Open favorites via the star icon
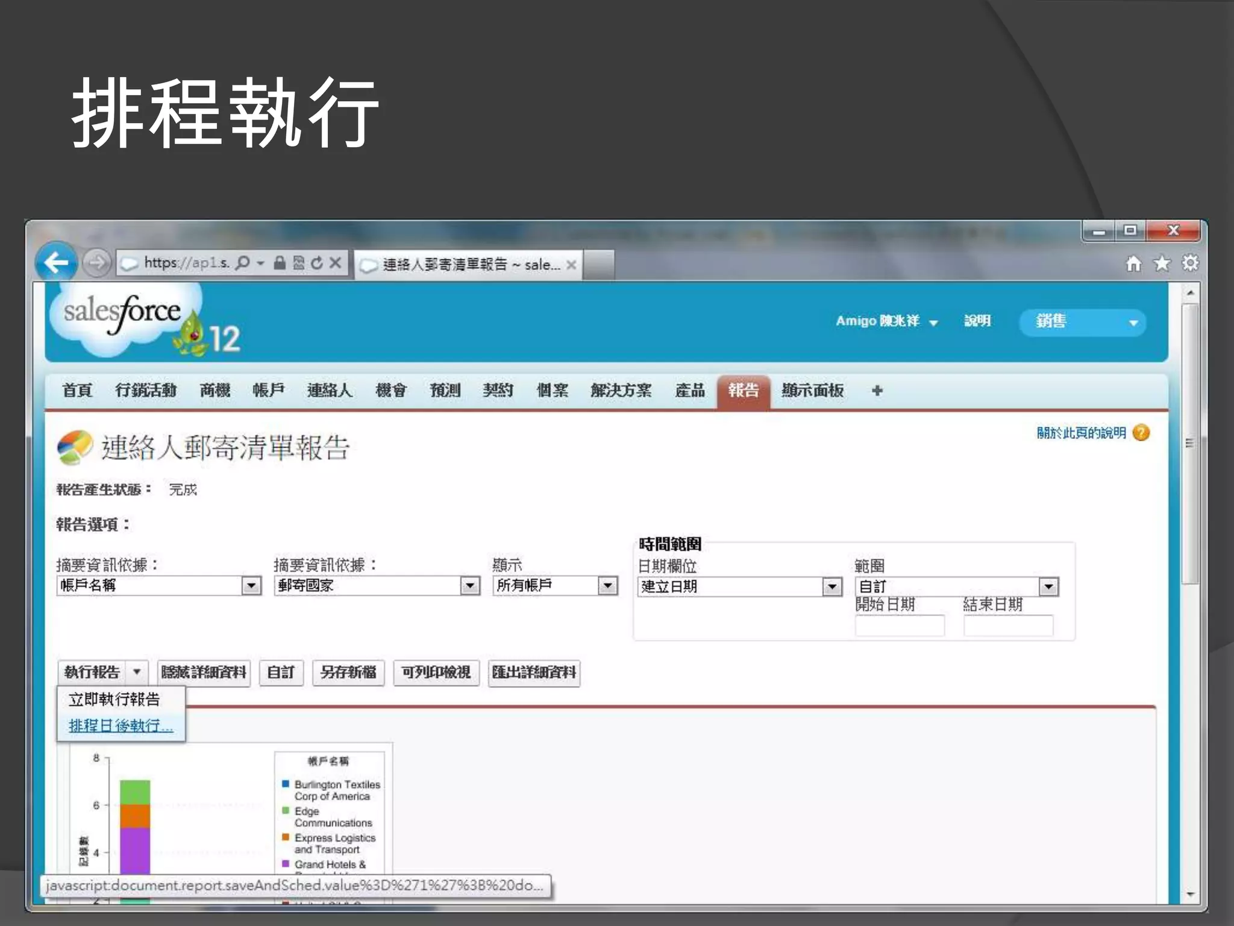The width and height of the screenshot is (1234, 926). tap(1162, 263)
